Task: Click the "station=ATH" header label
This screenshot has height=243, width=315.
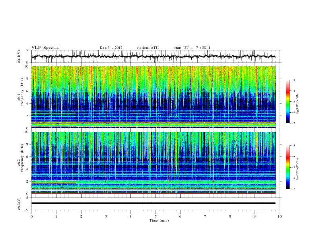Action: 148,48
